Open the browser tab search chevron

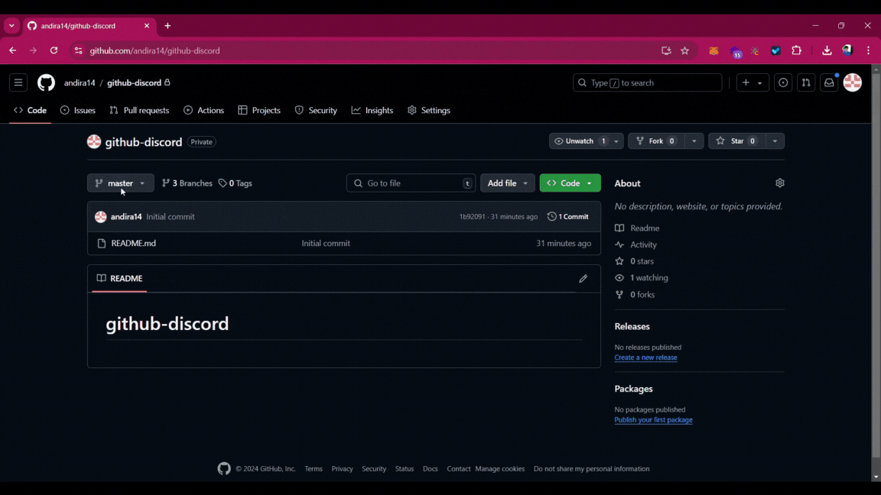pyautogui.click(x=11, y=26)
